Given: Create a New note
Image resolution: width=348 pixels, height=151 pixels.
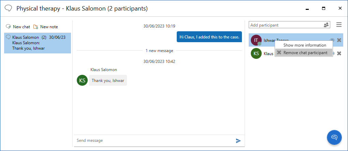Looking at the screenshot, I should (x=46, y=27).
